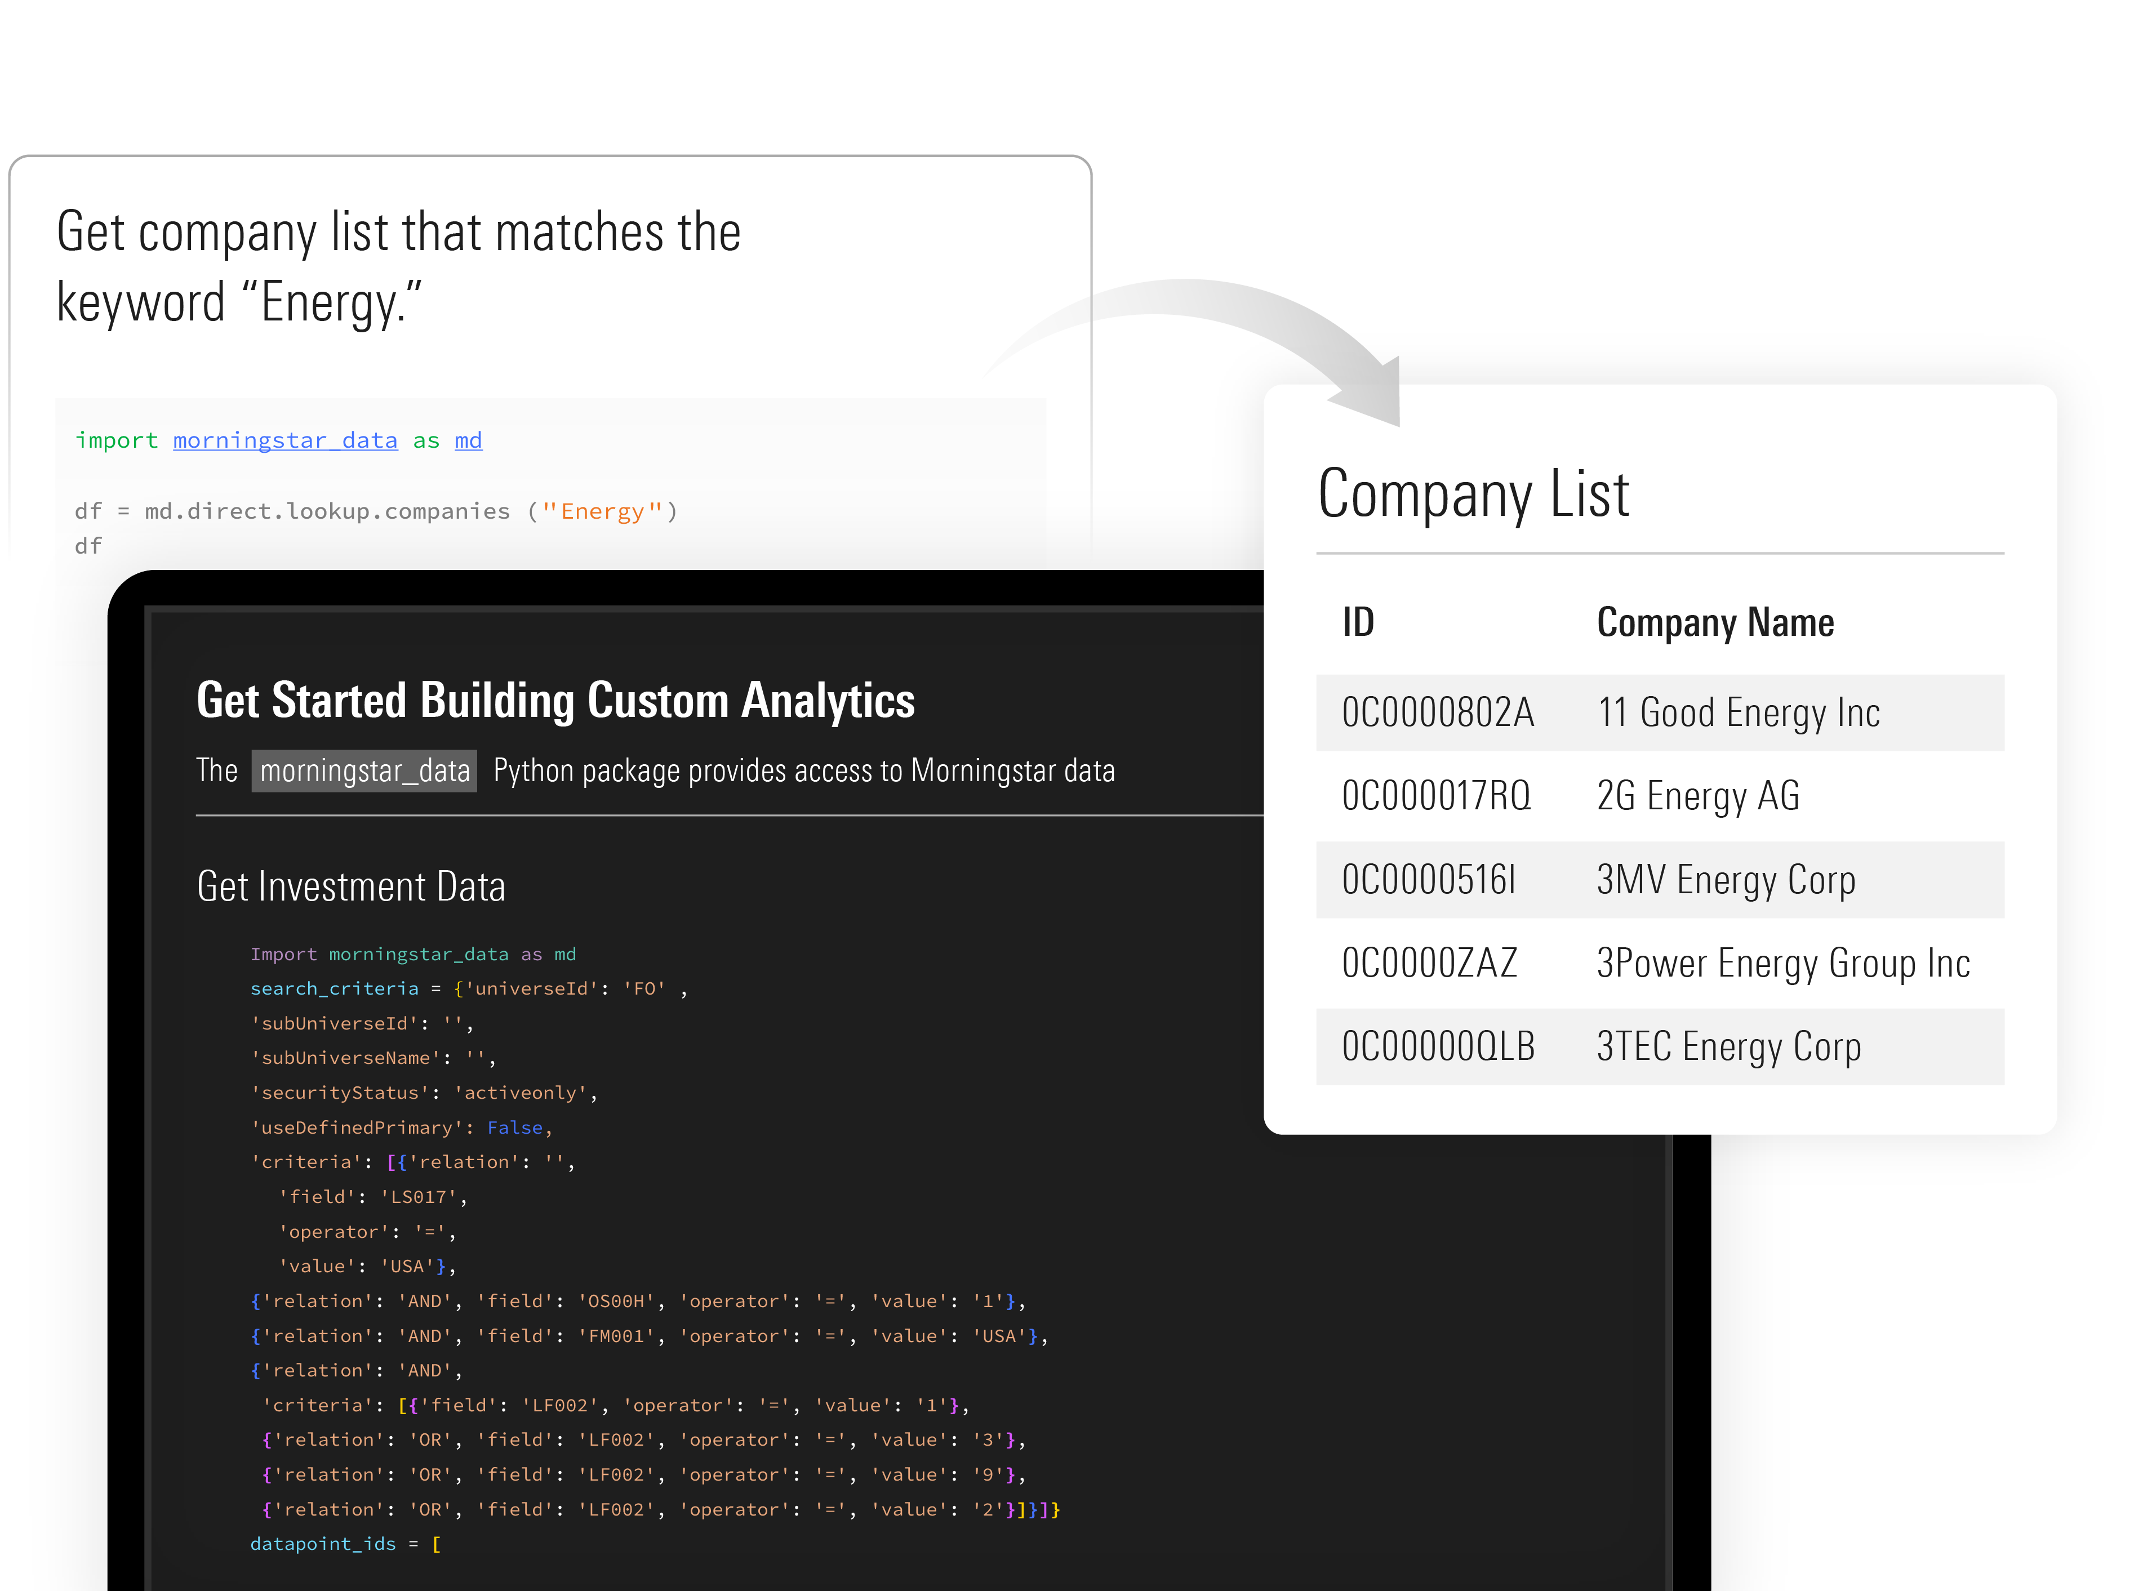Click the underlined md alias link

point(468,441)
